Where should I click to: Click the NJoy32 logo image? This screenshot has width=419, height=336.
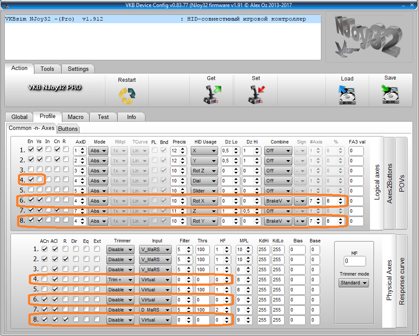pyautogui.click(x=368, y=36)
